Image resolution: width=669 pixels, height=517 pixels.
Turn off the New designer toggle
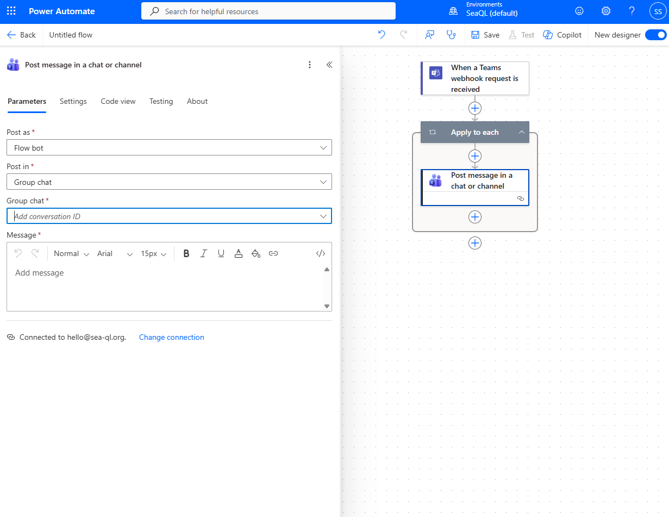655,35
